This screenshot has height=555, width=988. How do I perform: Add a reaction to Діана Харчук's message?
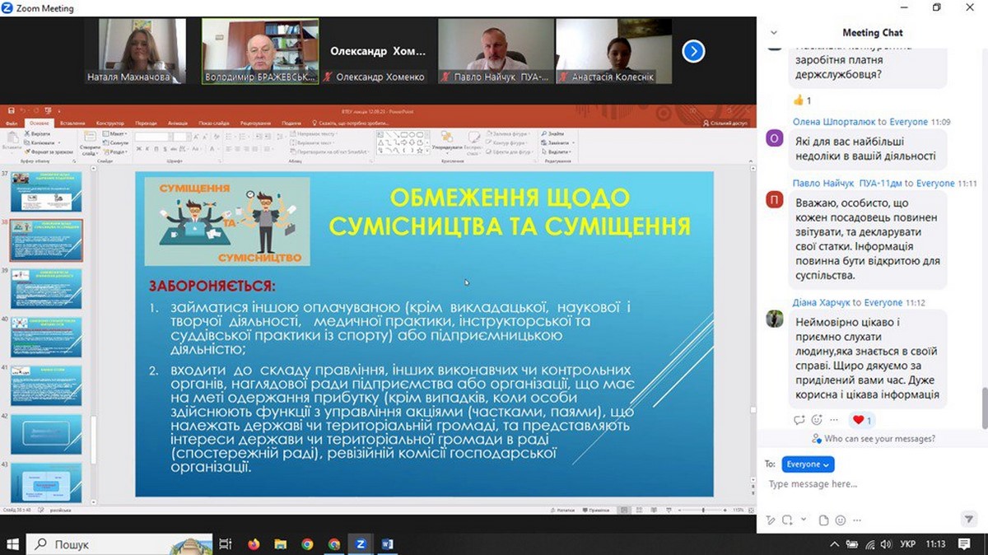tap(817, 420)
